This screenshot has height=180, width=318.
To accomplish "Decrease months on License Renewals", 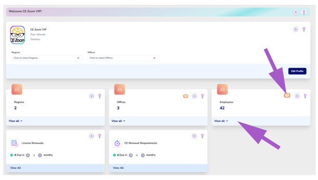I will click(x=28, y=155).
